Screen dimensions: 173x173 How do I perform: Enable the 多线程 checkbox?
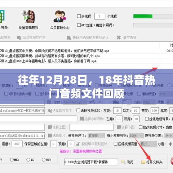coord(79,16)
